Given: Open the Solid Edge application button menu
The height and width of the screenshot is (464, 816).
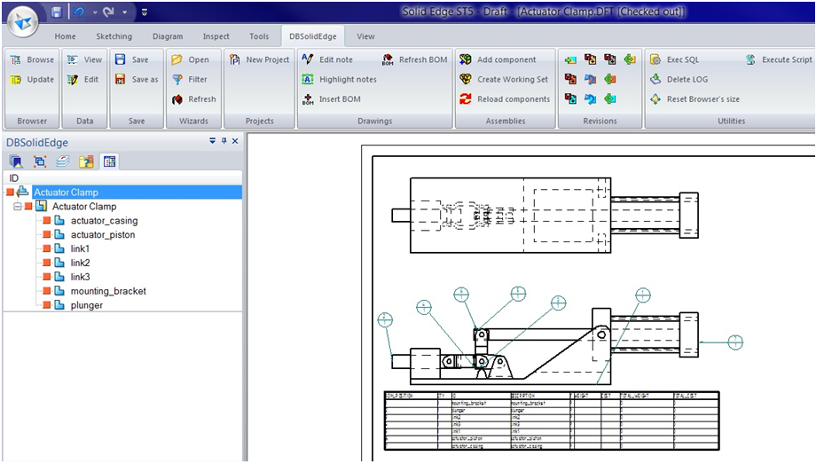Looking at the screenshot, I should [23, 22].
